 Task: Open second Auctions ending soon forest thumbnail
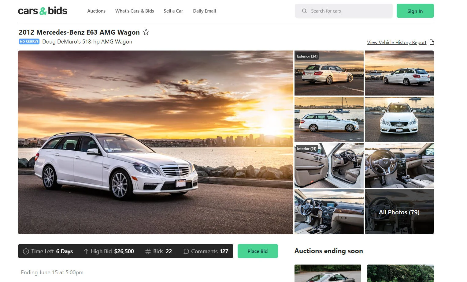(x=401, y=273)
